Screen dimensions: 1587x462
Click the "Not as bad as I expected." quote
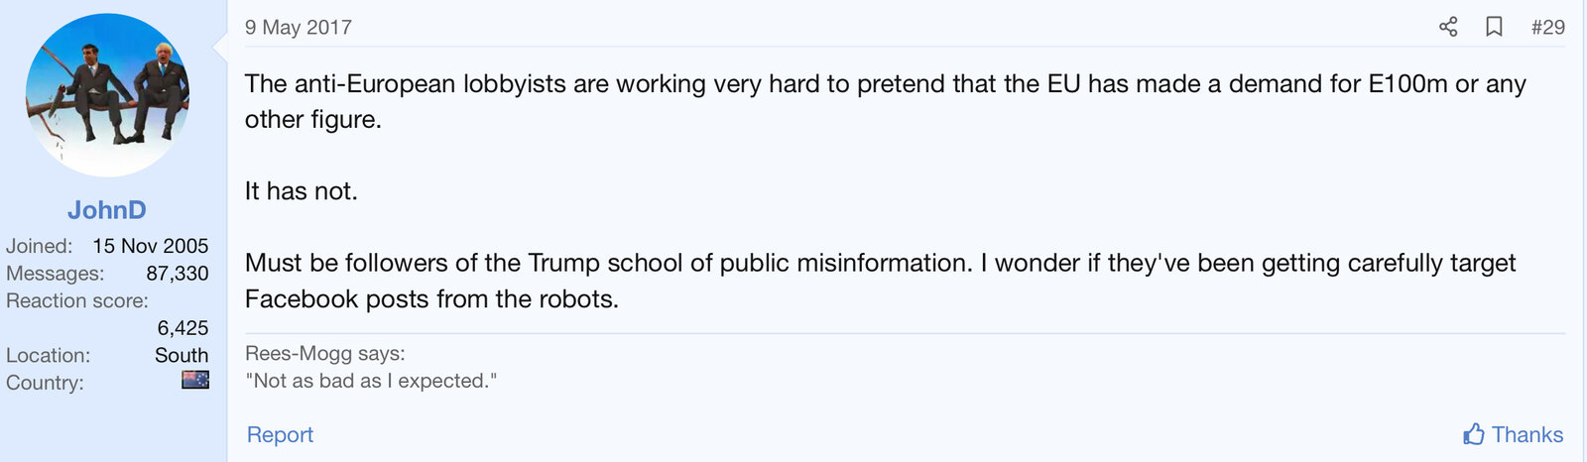(x=371, y=381)
